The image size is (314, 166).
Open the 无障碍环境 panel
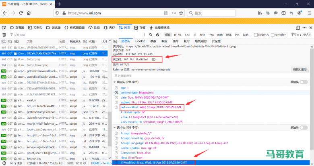click(159, 28)
